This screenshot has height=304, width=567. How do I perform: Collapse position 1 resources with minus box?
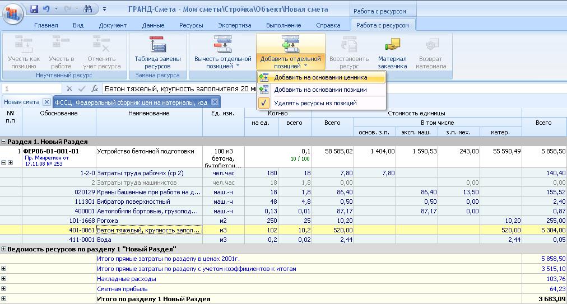(3, 163)
